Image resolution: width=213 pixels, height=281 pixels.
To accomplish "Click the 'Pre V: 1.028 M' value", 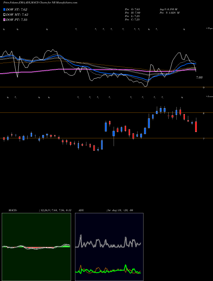I will pos(170,13).
